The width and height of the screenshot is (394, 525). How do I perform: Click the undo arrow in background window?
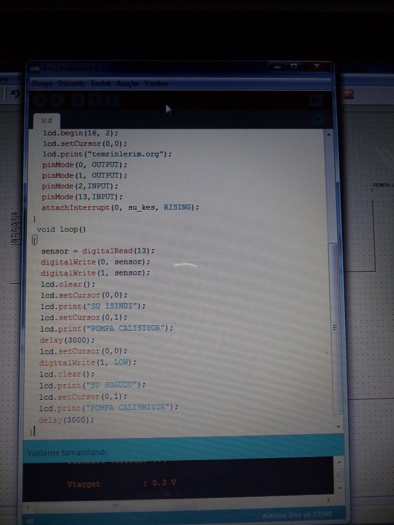coord(15,94)
